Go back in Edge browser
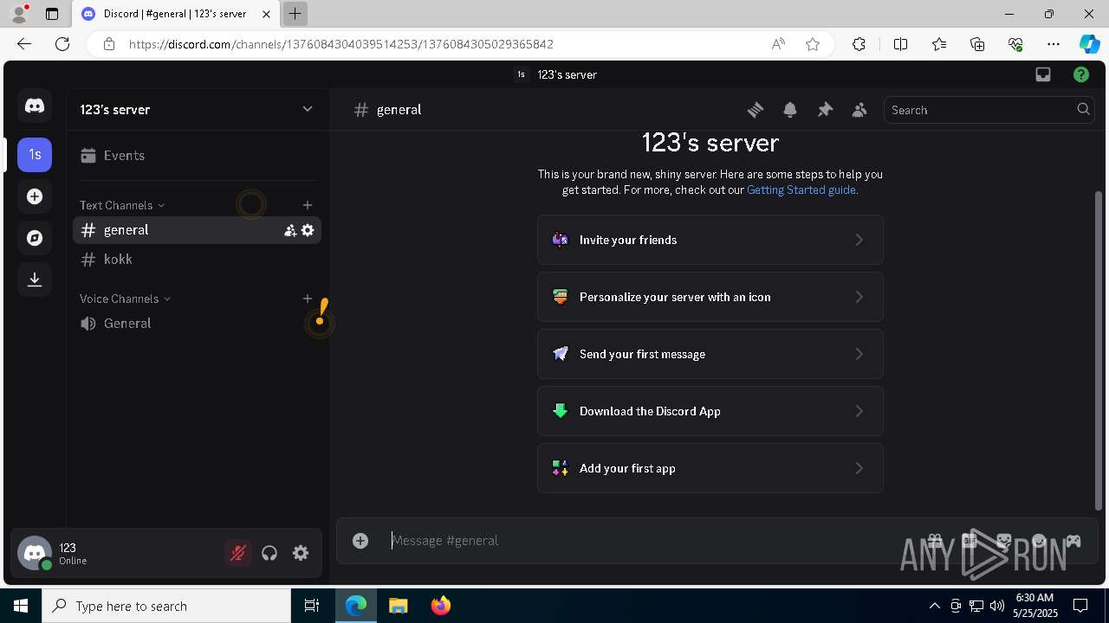Screen dimensions: 1109x623 tap(24, 44)
